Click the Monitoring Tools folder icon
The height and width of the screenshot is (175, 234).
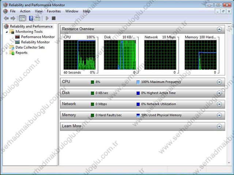pos(12,32)
